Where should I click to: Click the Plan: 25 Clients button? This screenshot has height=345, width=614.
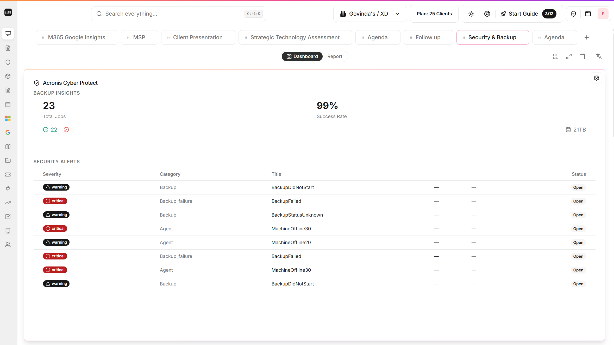tap(434, 14)
